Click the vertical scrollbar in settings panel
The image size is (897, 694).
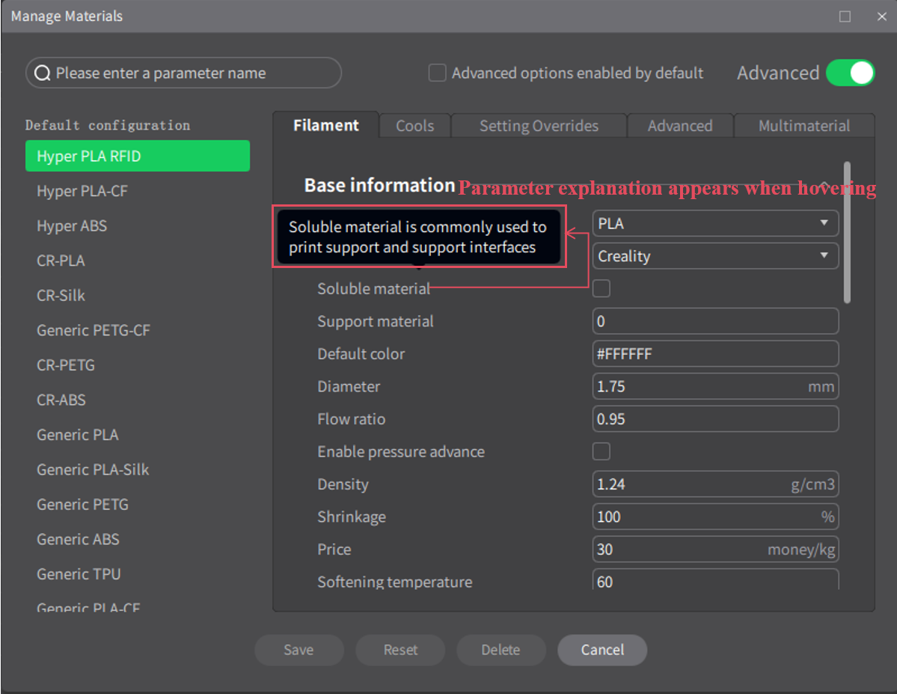coord(847,232)
